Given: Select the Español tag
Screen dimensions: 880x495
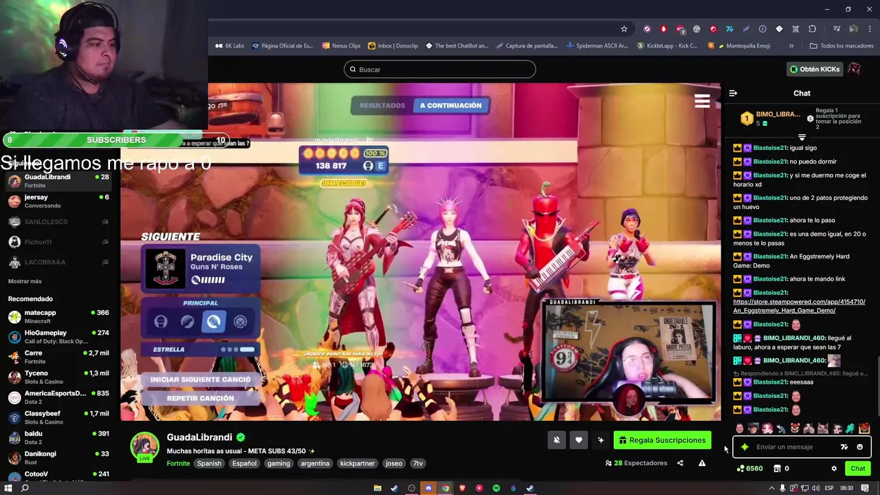Looking at the screenshot, I should (244, 463).
